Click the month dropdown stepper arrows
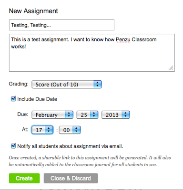 click(x=69, y=115)
